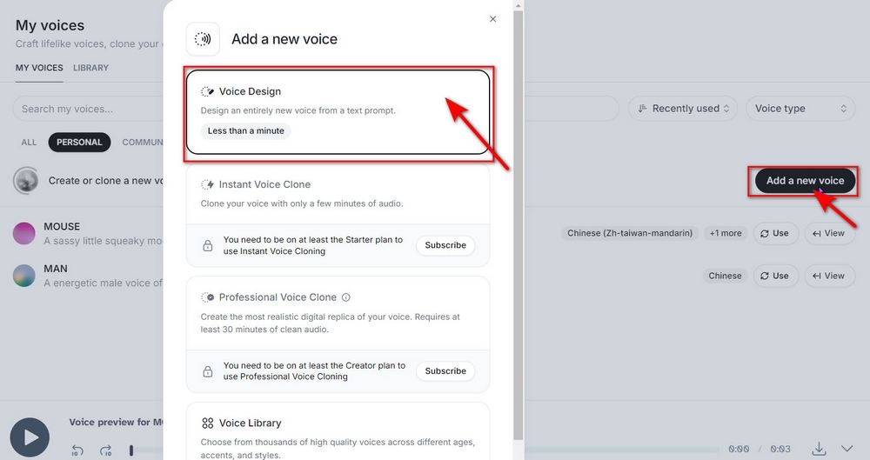Viewport: 870px width, 460px height.
Task: Click the Chinese (Zh-taiwan-mandarin) tag
Action: pos(630,234)
